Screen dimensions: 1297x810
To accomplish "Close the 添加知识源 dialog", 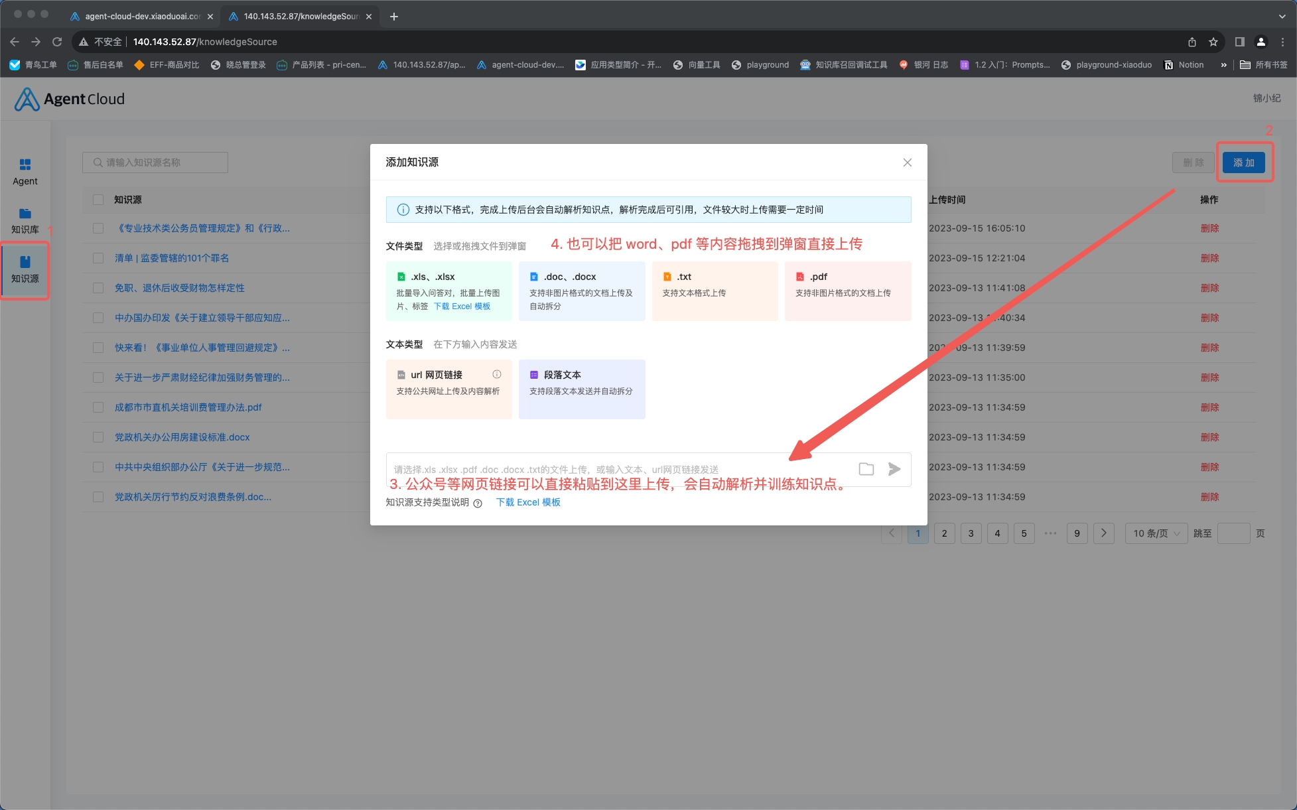I will (907, 163).
